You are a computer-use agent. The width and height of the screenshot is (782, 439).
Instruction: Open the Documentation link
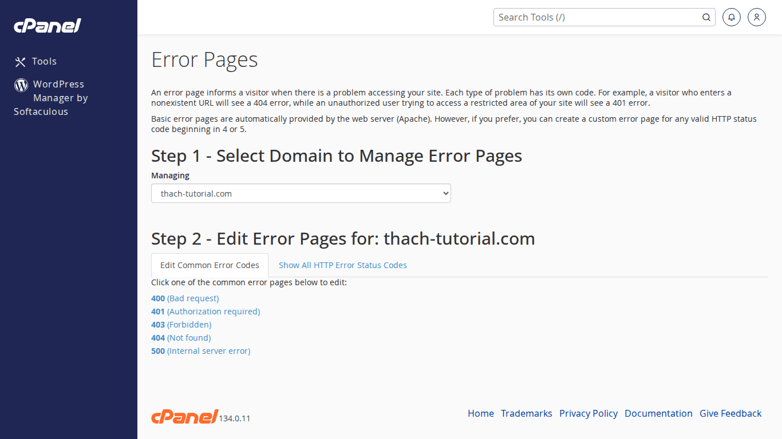point(658,413)
